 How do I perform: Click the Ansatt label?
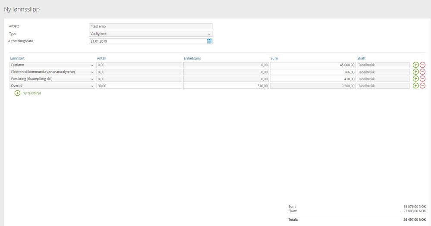coord(14,26)
